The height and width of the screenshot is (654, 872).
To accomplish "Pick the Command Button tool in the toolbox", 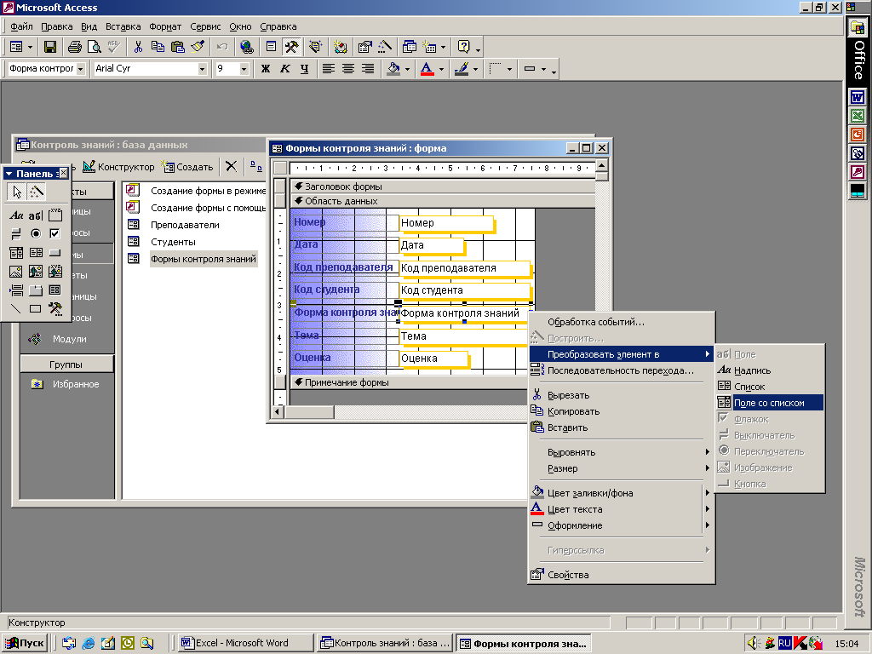I will pos(55,253).
